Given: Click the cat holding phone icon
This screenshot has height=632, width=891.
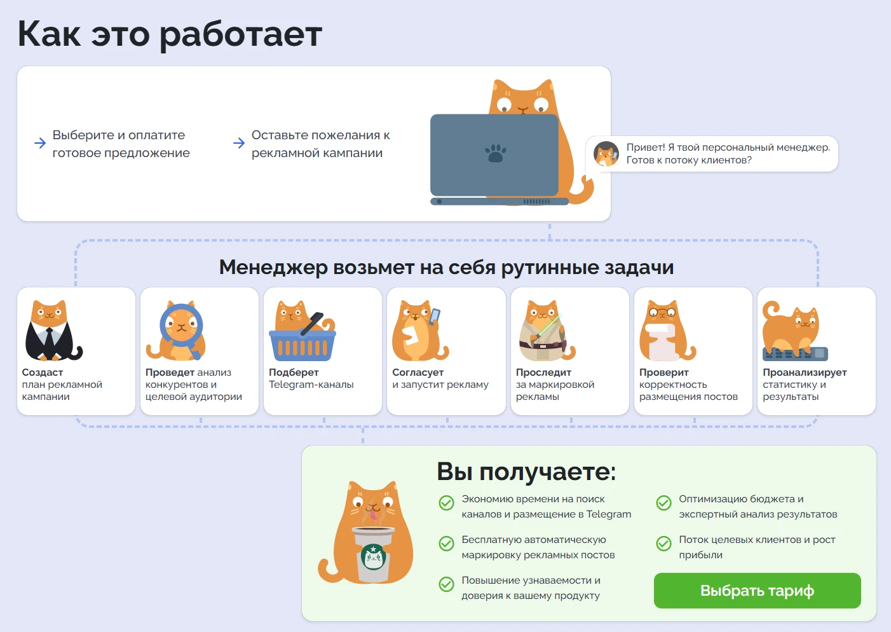Looking at the screenshot, I should [x=421, y=329].
